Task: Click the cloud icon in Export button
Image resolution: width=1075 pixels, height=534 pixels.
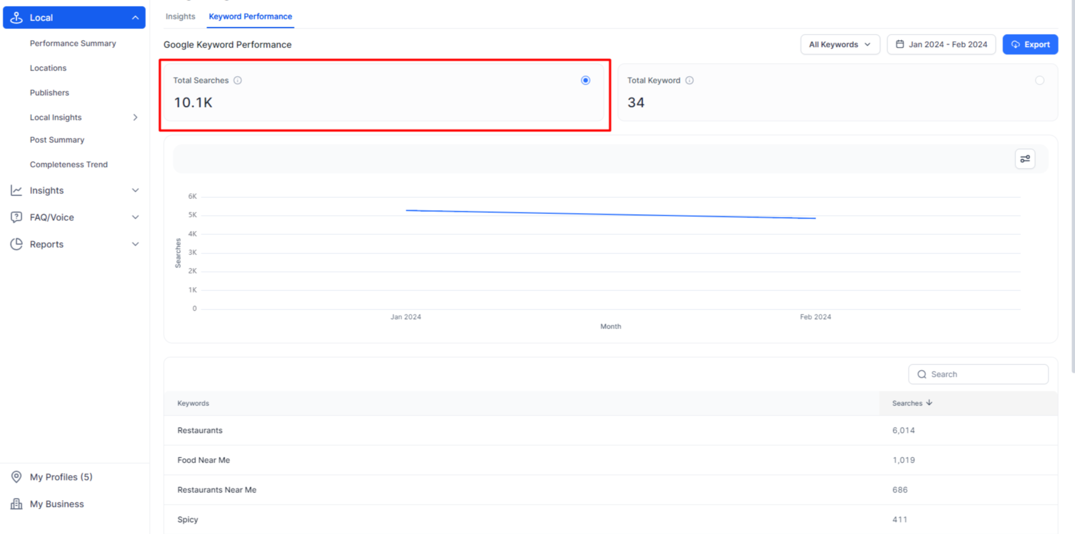Action: pos(1015,44)
